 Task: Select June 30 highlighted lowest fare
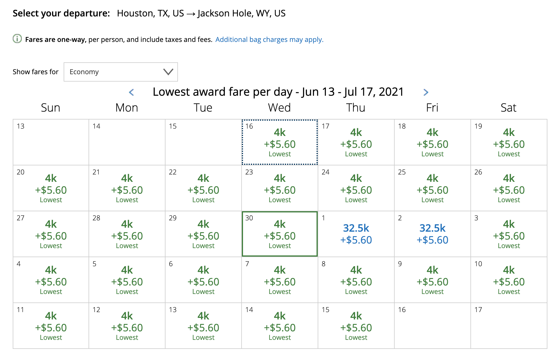(280, 234)
